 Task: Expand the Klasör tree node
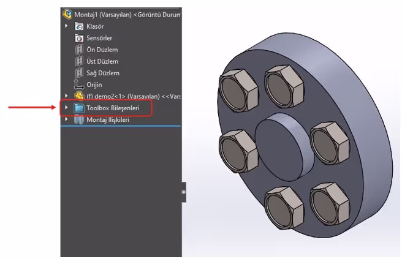coord(66,26)
